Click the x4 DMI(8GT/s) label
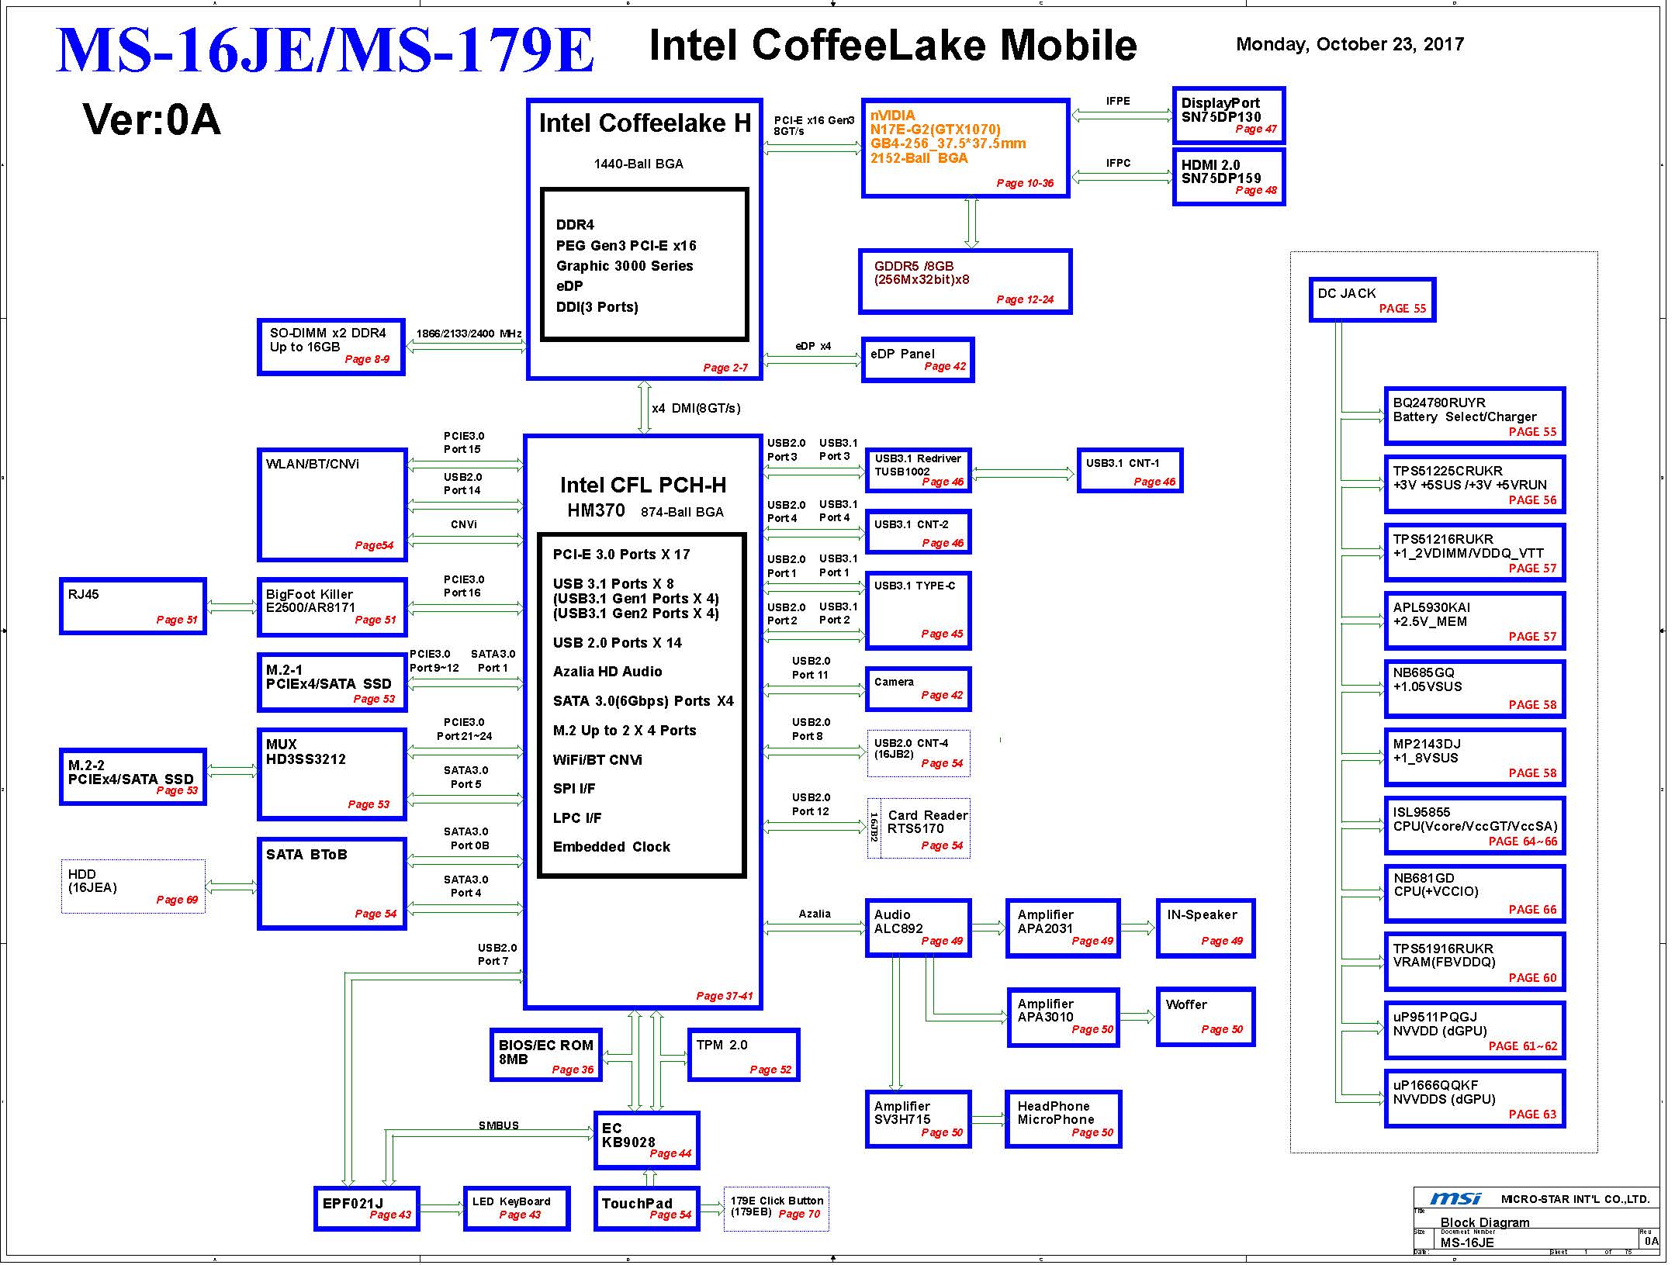This screenshot has width=1675, height=1265. click(696, 408)
